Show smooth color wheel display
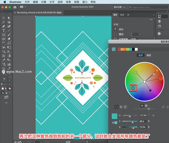 click(116, 107)
